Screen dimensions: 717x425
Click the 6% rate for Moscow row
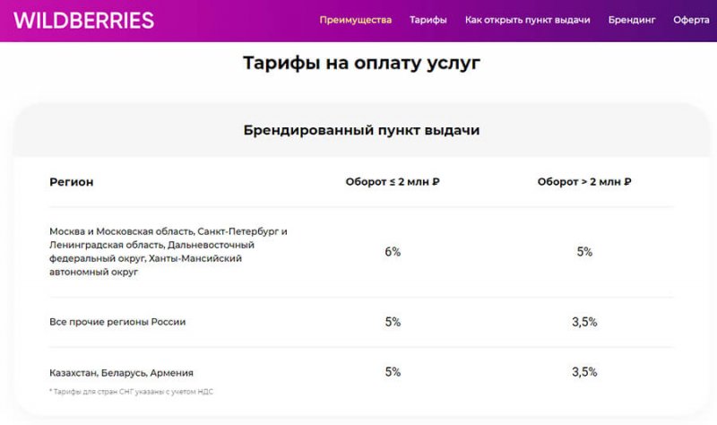click(x=393, y=252)
